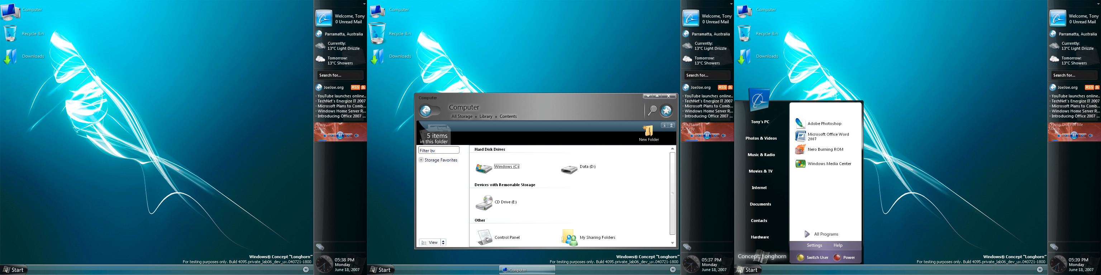Open Movies & TV in Start menu
The width and height of the screenshot is (1101, 275).
[x=761, y=171]
